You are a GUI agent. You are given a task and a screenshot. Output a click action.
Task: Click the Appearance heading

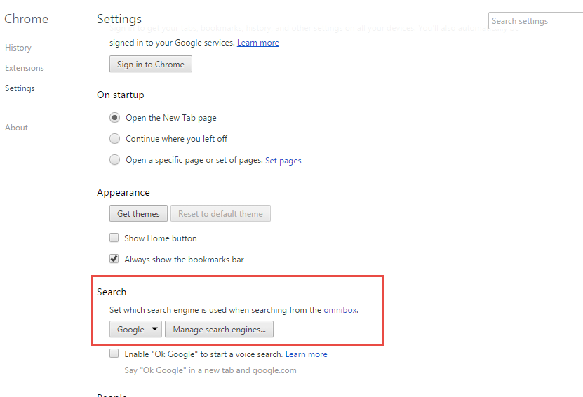[x=123, y=193]
